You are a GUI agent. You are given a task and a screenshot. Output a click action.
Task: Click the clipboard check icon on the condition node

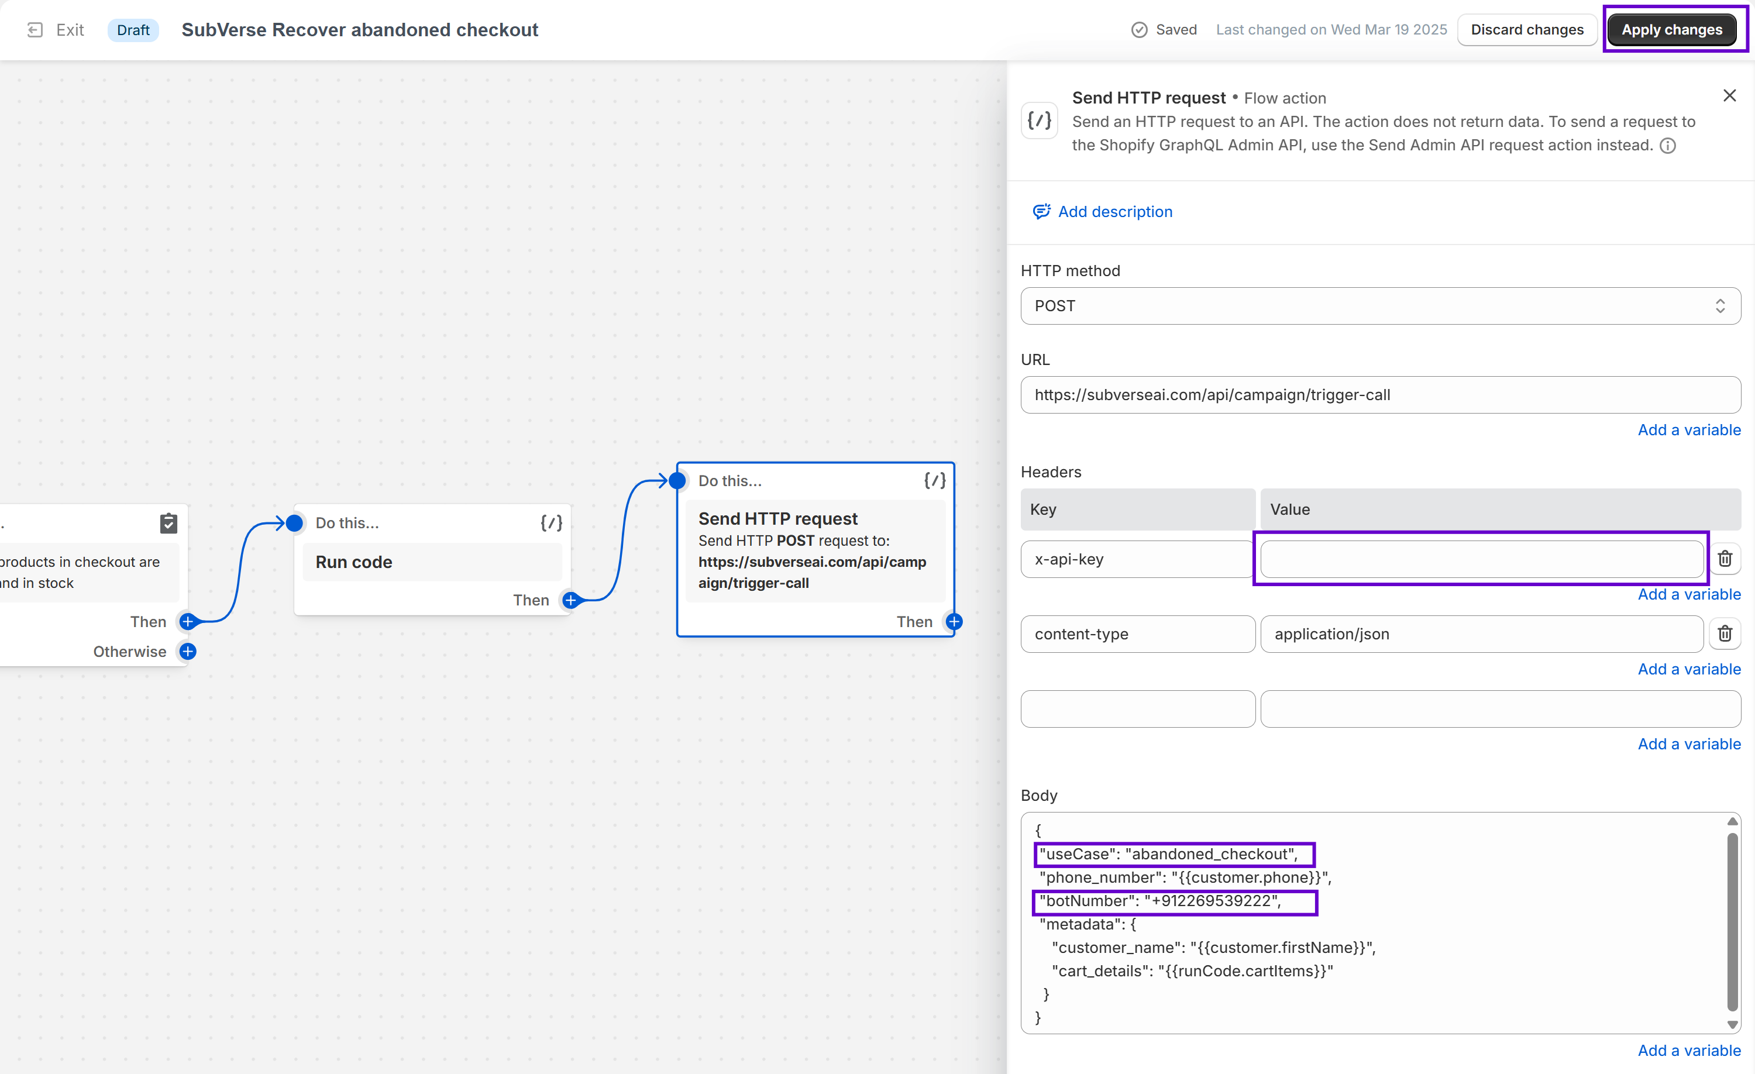pos(169,524)
